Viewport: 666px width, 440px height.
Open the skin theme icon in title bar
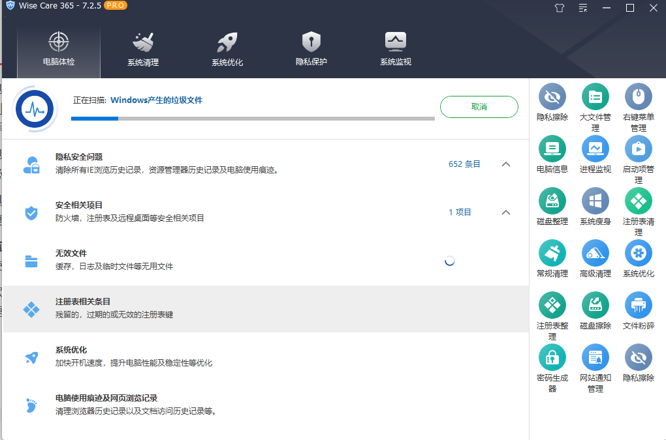pyautogui.click(x=558, y=8)
